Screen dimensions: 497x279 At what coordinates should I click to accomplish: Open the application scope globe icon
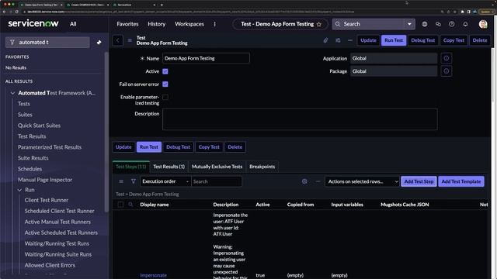click(x=425, y=24)
